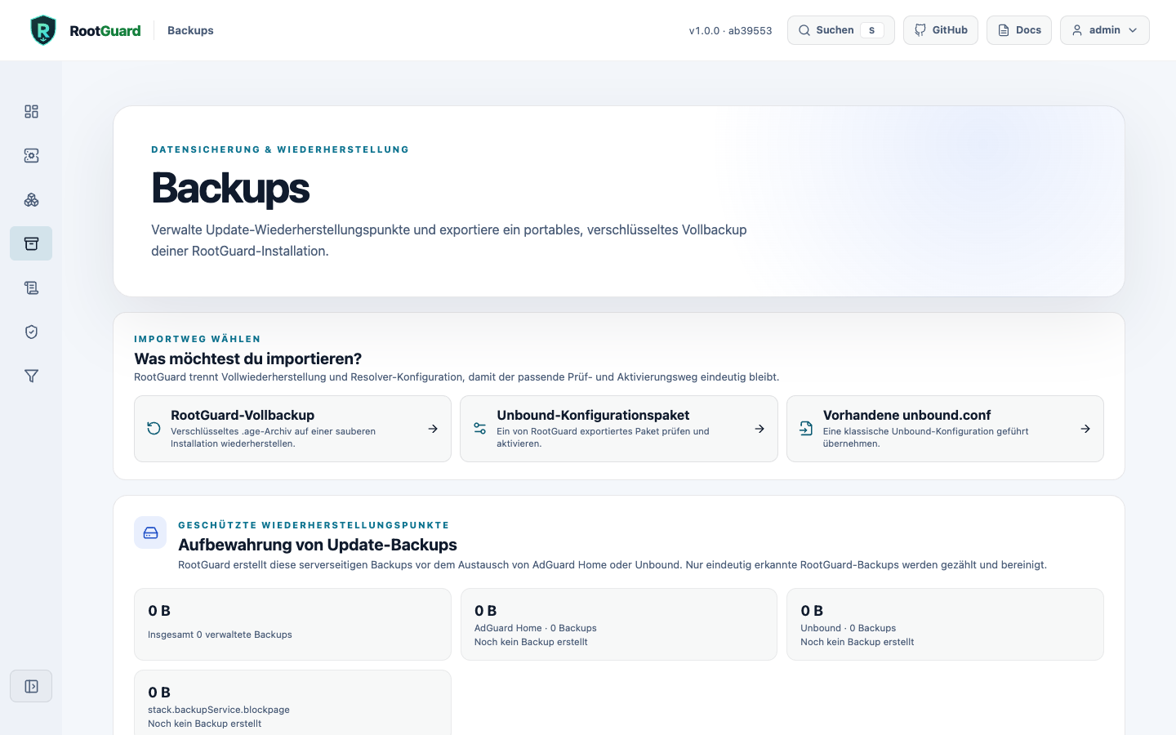Click the stack.backupService.blockpage card

coord(292,702)
